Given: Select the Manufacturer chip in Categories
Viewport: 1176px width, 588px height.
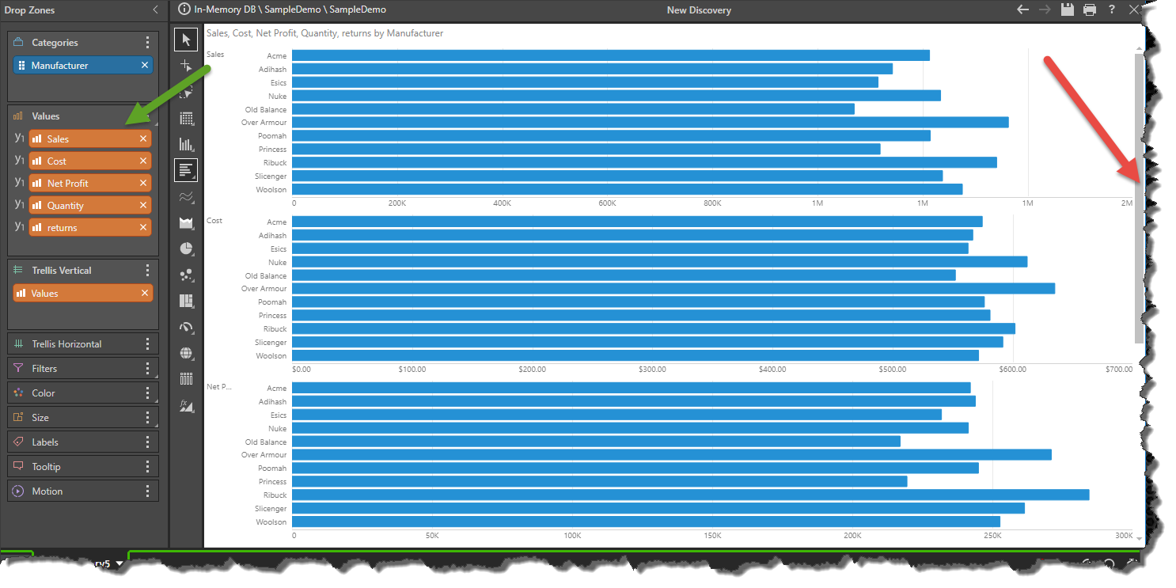Looking at the screenshot, I should [x=82, y=65].
